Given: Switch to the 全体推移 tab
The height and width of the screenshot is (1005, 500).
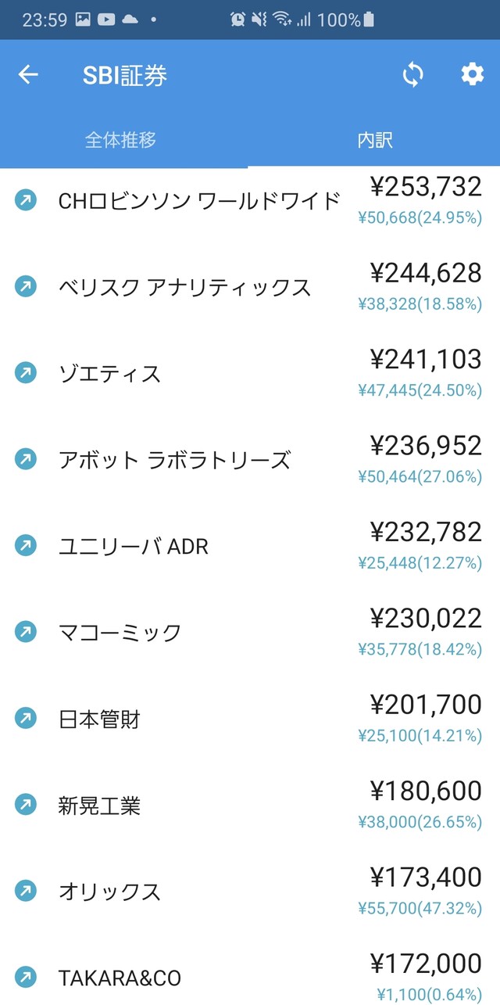Looking at the screenshot, I should click(121, 140).
